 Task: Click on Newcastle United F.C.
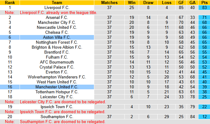coord(57,27)
